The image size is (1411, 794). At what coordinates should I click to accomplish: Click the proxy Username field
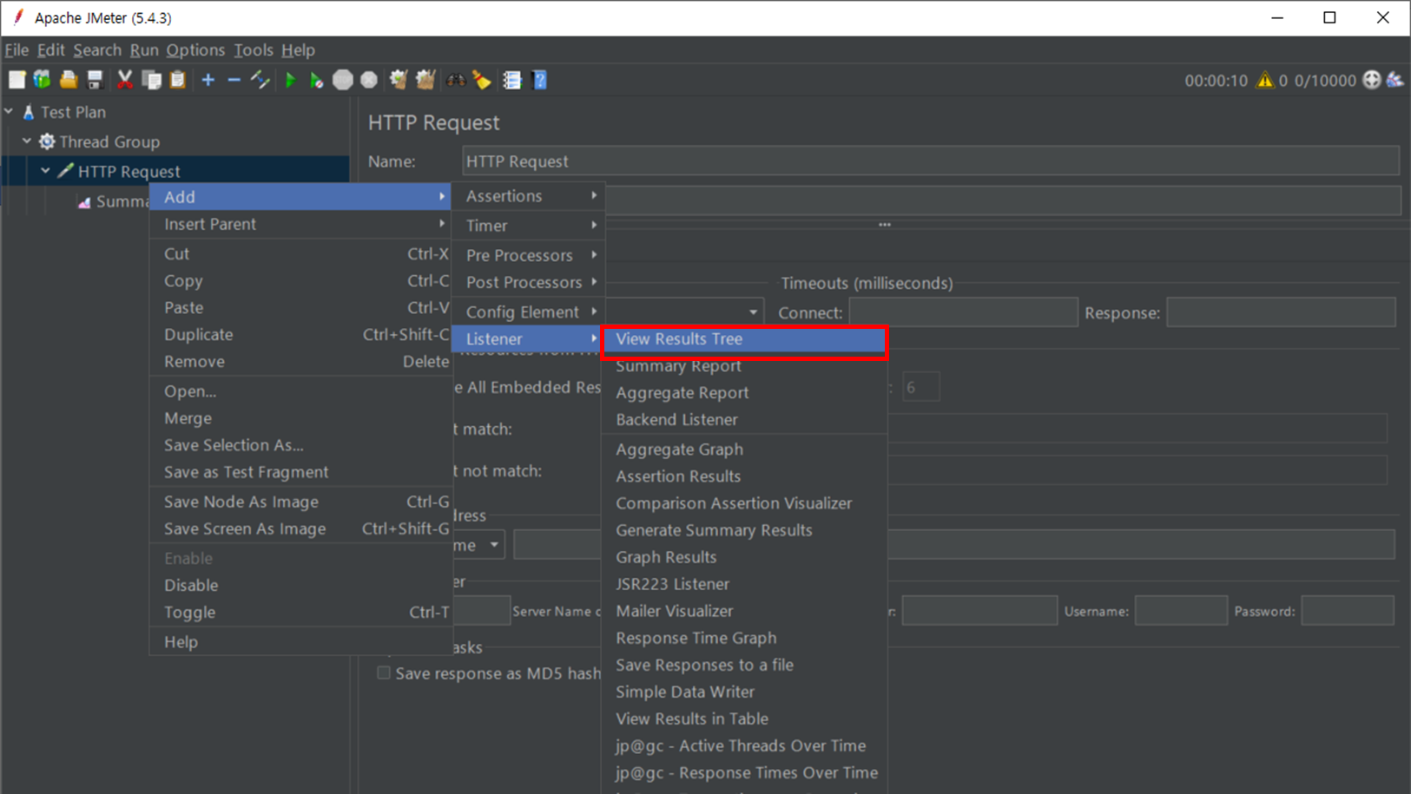(x=1181, y=611)
